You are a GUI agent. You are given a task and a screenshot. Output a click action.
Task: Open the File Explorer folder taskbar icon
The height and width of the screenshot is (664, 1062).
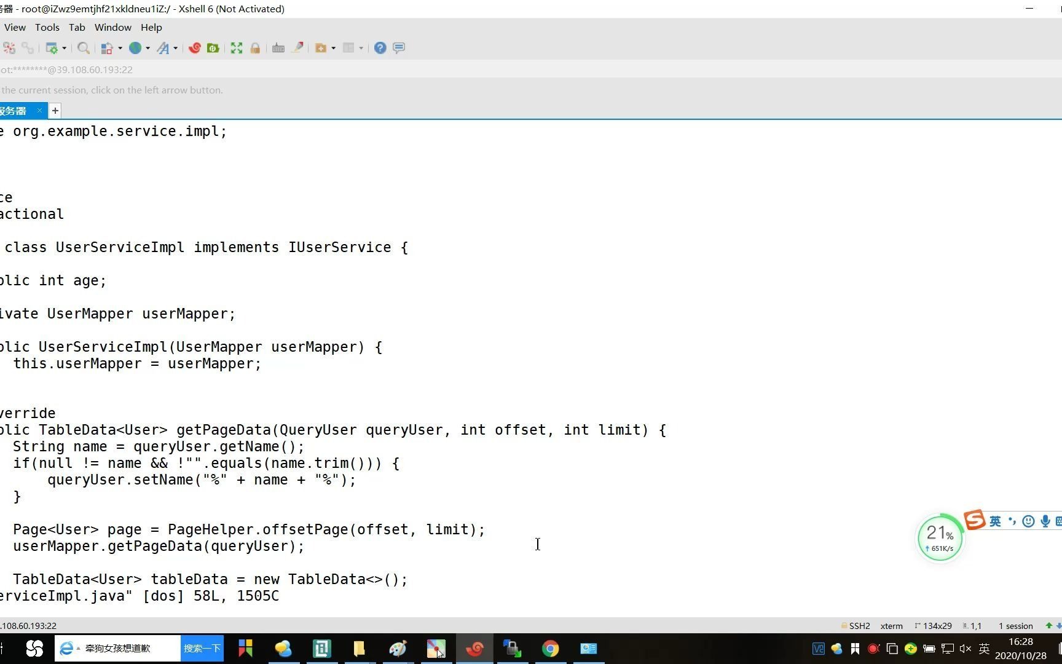click(360, 649)
